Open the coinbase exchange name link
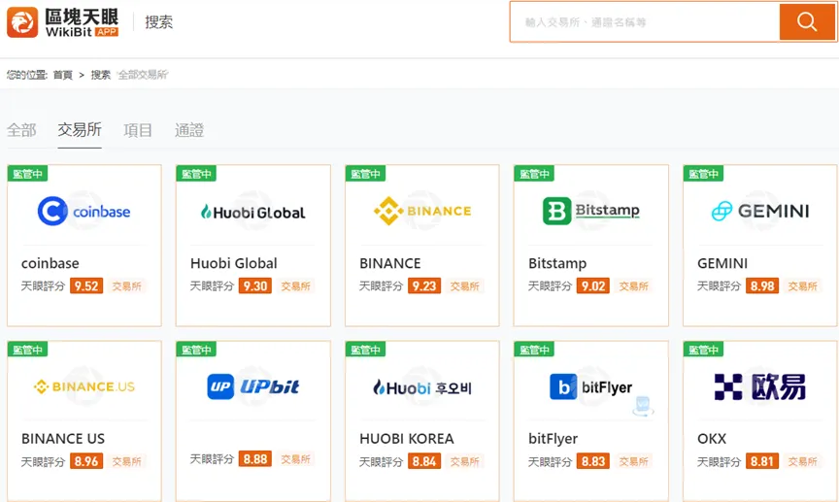The width and height of the screenshot is (839, 502). [50, 263]
